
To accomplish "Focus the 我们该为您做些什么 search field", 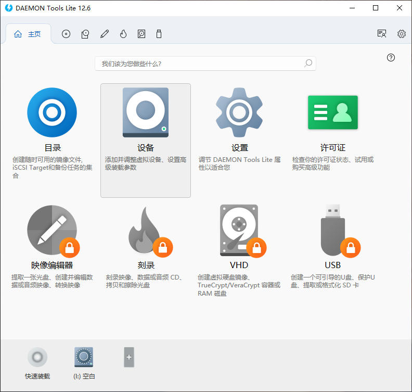I will [x=205, y=64].
